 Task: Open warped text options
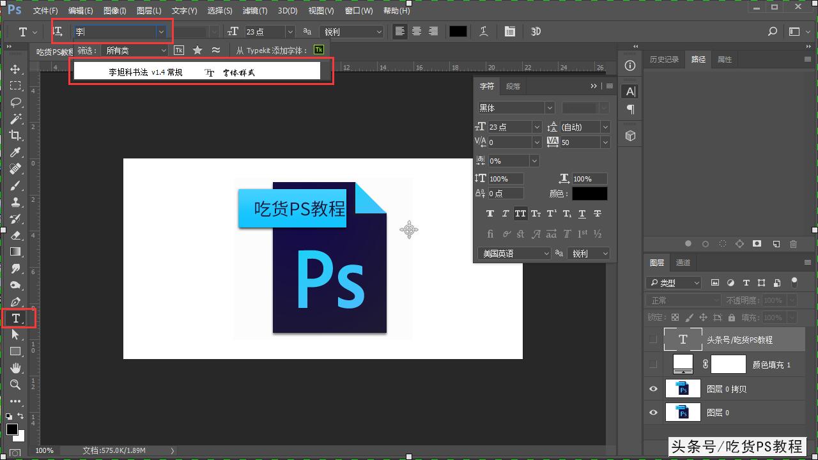coord(484,31)
